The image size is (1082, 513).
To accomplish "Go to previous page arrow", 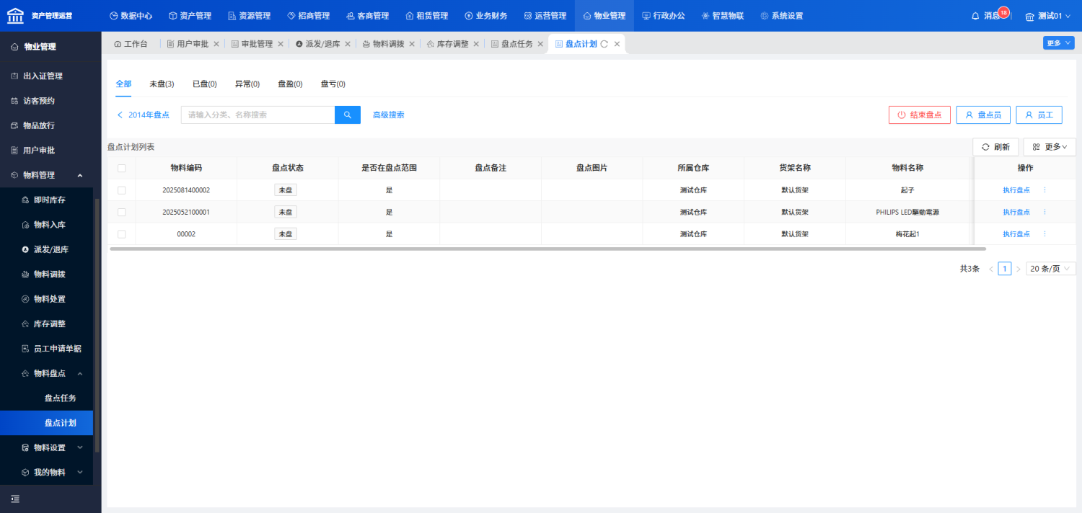I will click(991, 269).
